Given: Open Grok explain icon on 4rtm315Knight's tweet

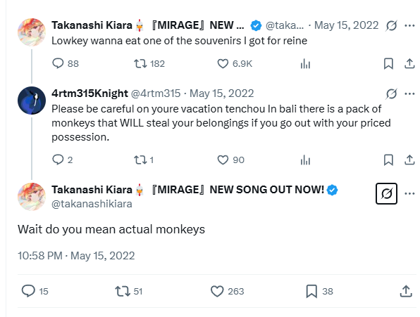Looking at the screenshot, I should (x=391, y=93).
